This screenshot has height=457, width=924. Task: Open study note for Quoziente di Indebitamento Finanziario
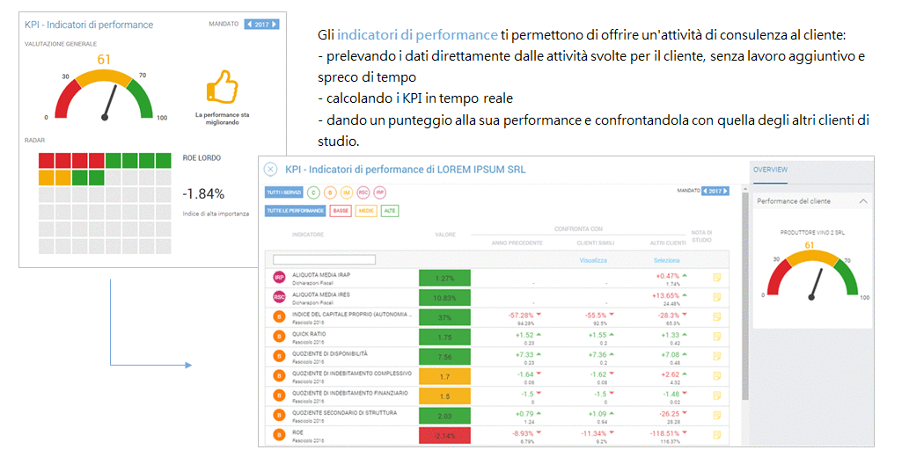[717, 395]
